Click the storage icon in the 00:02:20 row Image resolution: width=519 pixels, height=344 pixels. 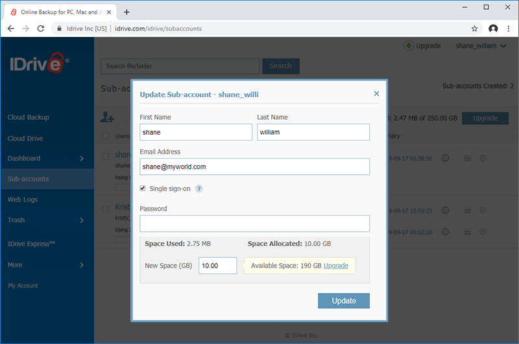(467, 232)
